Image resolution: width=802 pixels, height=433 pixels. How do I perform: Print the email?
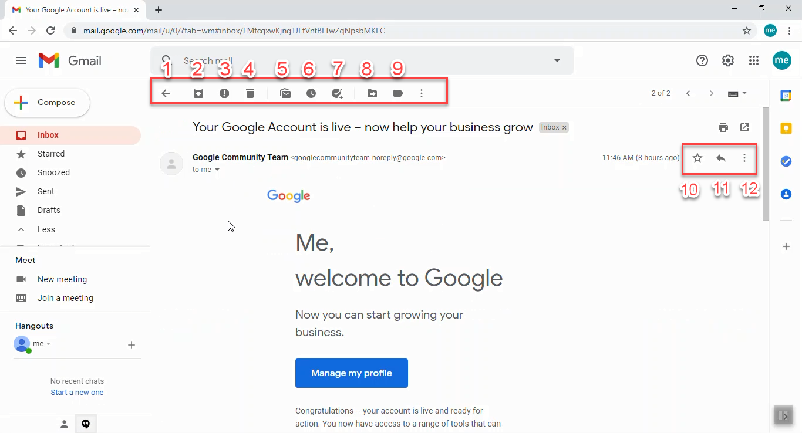tap(723, 127)
